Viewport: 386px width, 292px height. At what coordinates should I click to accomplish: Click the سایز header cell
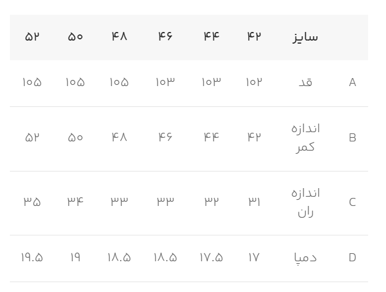point(305,37)
